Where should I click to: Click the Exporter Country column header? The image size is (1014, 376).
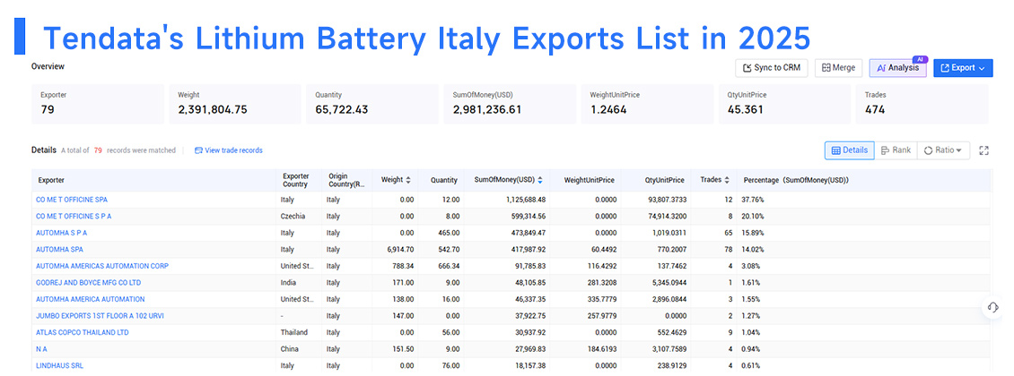(294, 180)
